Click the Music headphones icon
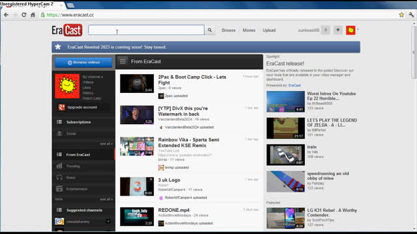Screen dimensions: 417x234 (x=59, y=177)
